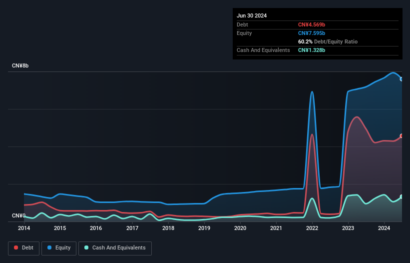Viewport: 410px width, 263px height.
Task: Click the red Debt legend dot
Action: pos(16,247)
